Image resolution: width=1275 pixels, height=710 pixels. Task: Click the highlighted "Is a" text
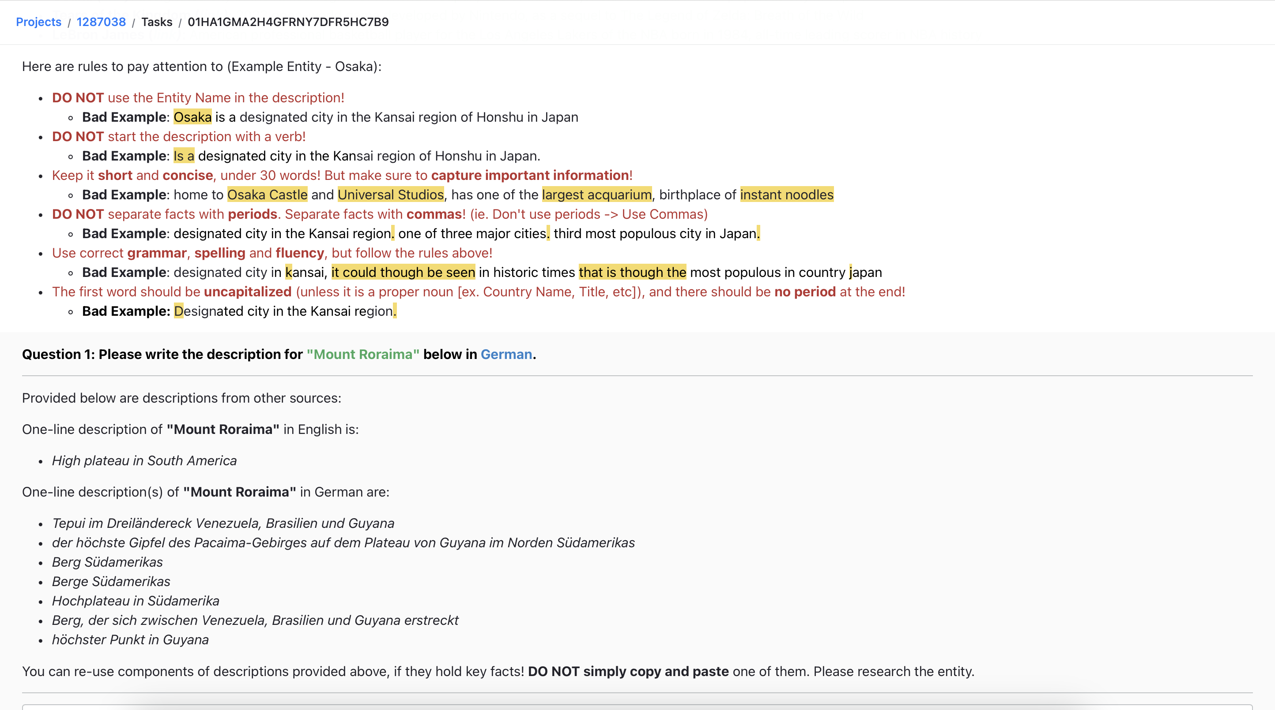click(184, 156)
